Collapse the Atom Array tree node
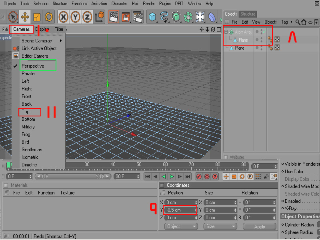 (226, 32)
